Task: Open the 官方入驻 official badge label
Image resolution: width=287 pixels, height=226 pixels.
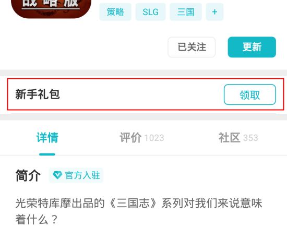Action: tap(82, 175)
